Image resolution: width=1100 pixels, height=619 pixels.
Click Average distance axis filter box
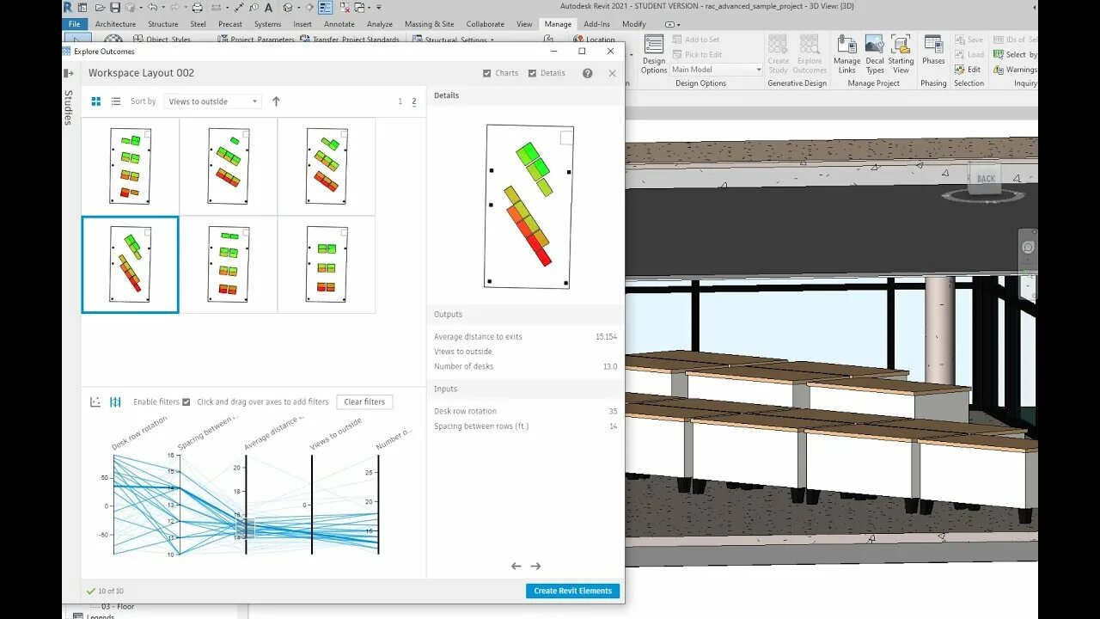point(246,528)
